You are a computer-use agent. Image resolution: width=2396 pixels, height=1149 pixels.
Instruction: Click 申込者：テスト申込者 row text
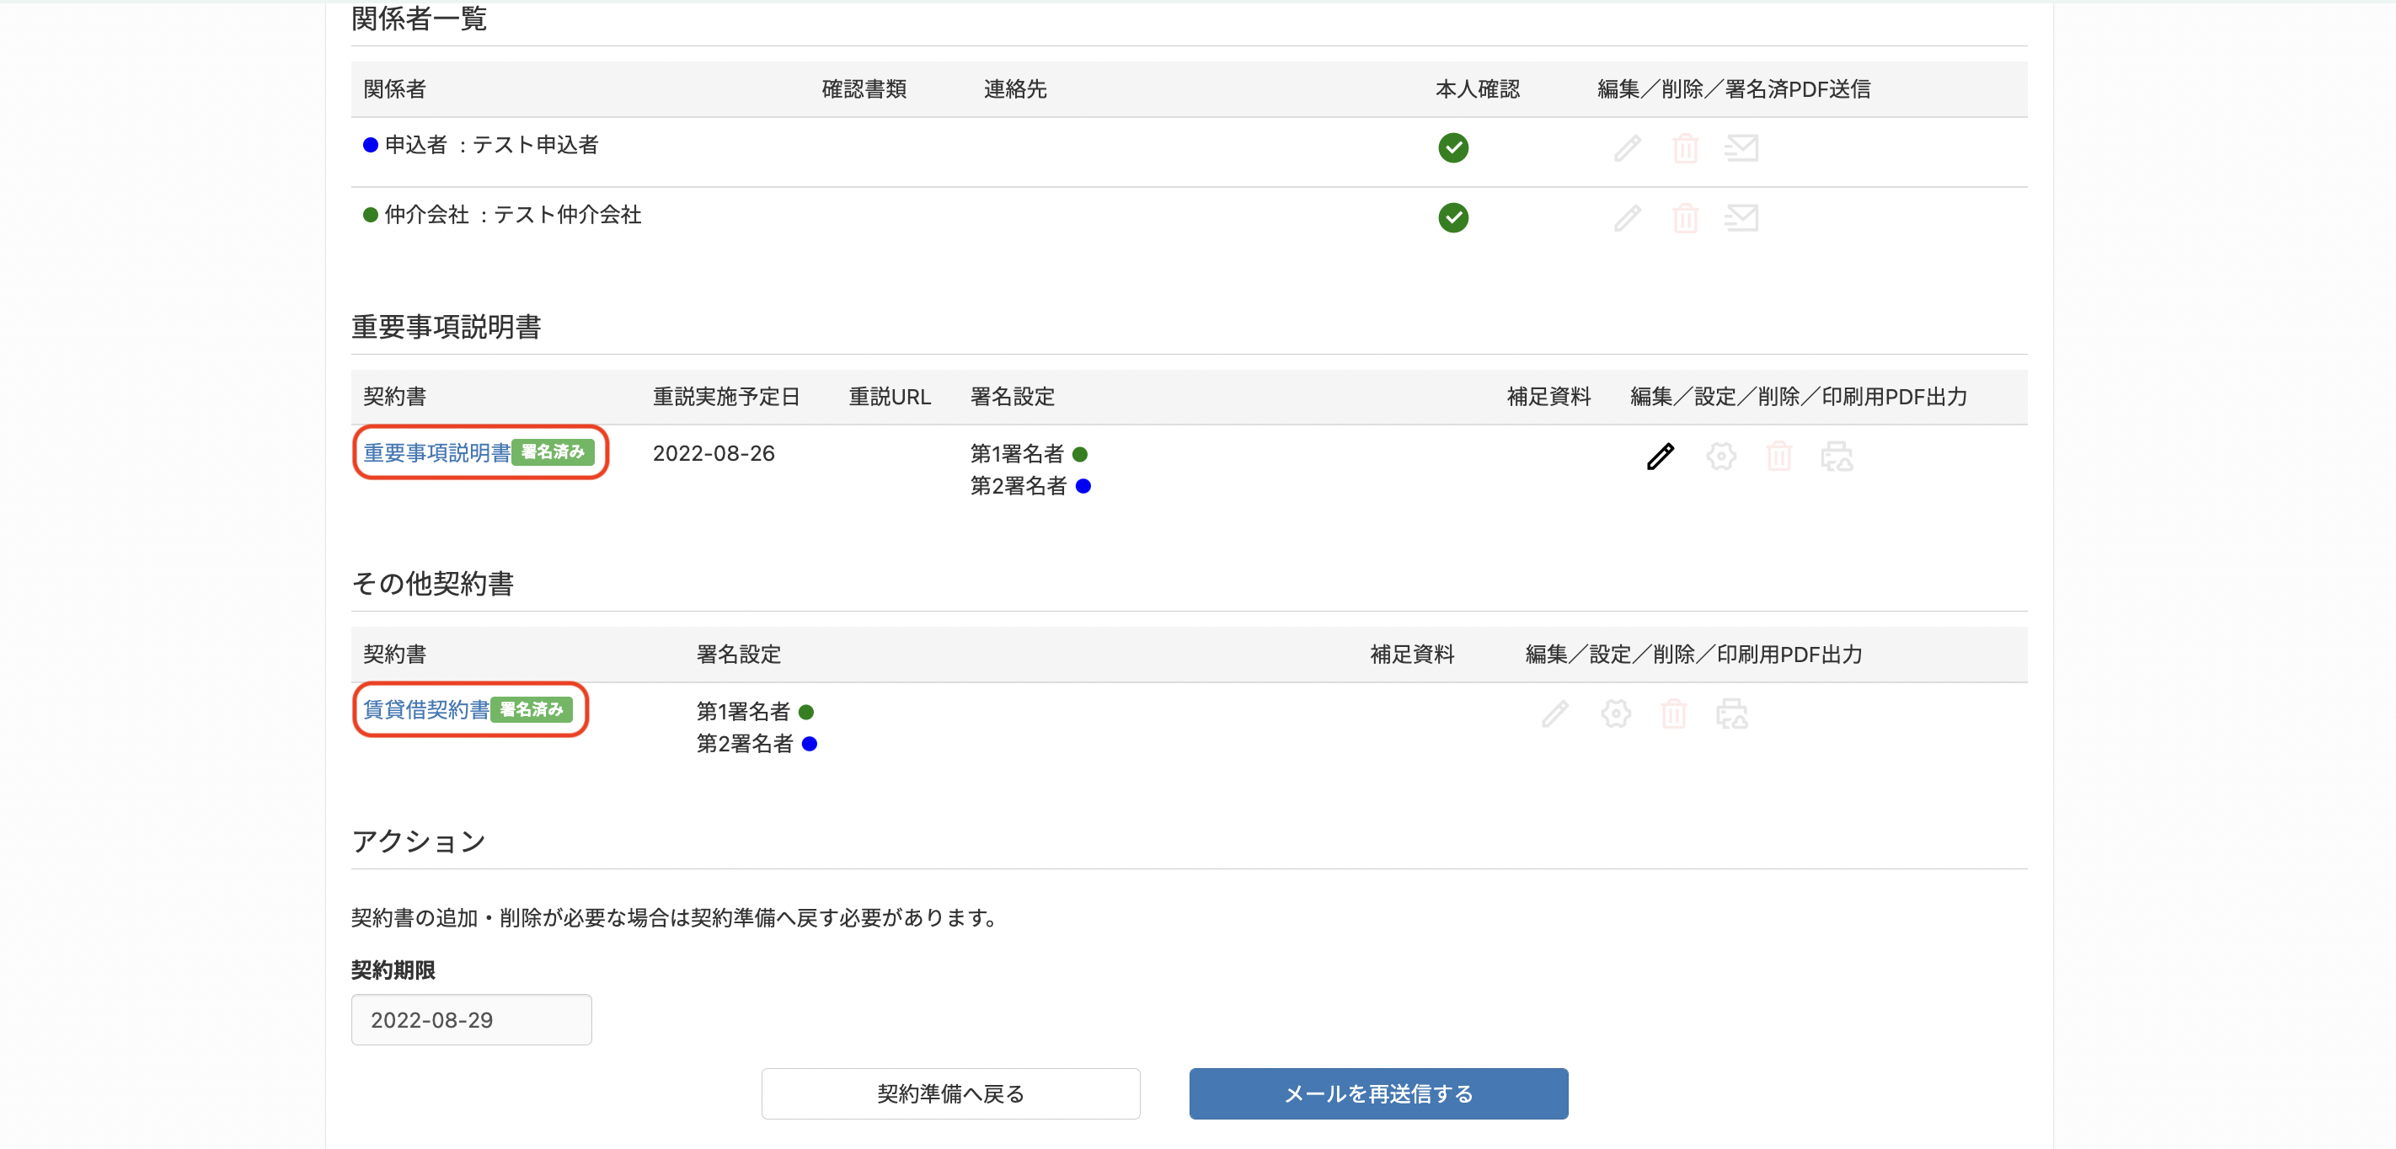(x=491, y=144)
